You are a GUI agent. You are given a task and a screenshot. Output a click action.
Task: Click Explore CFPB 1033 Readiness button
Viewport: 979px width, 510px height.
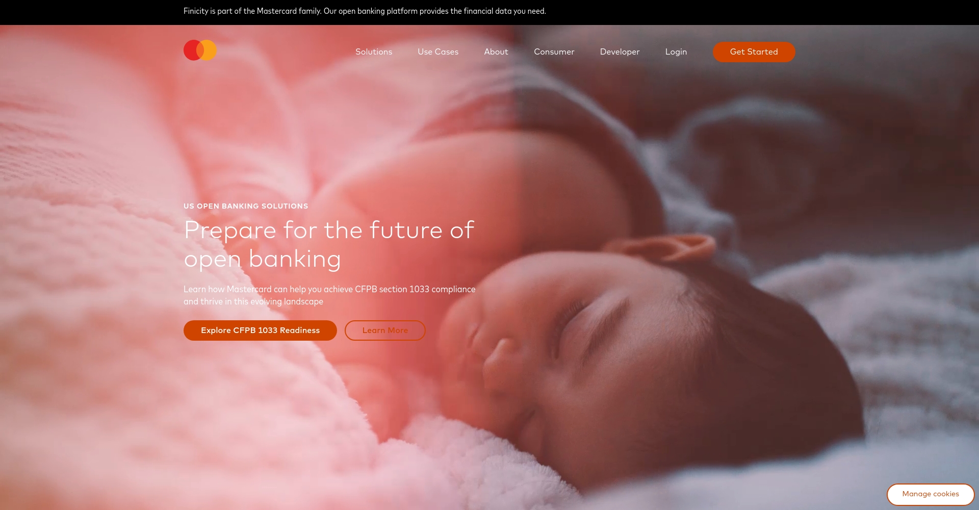click(260, 330)
